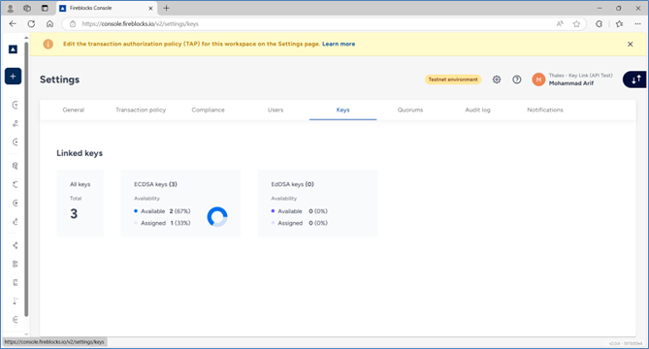Select the Fireblocks Console browser tab
The image size is (649, 349).
click(107, 8)
